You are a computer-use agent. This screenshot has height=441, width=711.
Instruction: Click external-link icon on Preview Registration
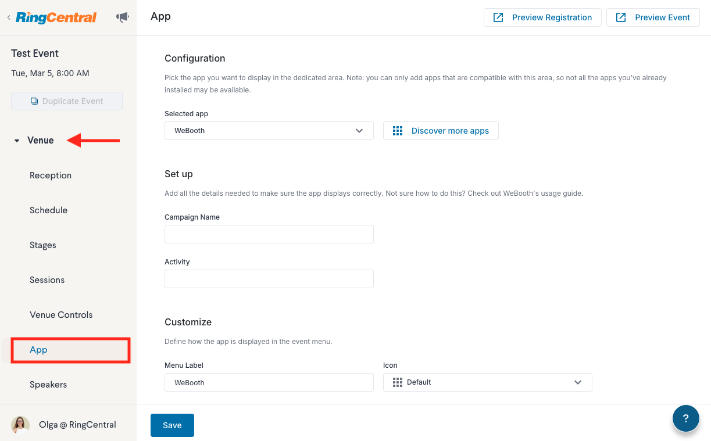[498, 17]
